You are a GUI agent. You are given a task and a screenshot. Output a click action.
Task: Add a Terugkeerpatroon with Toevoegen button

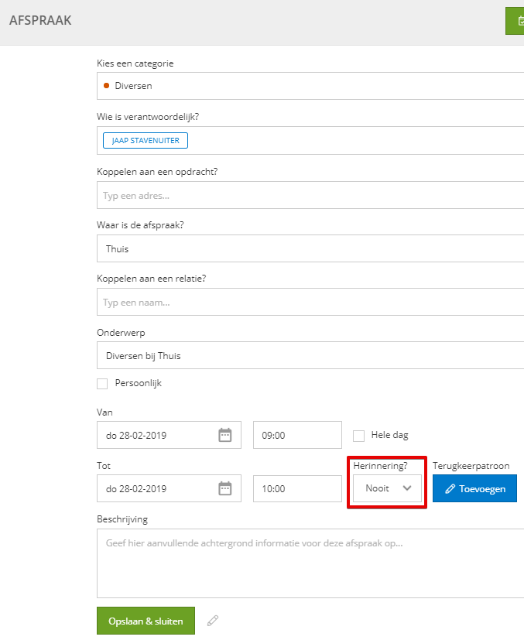(x=474, y=488)
